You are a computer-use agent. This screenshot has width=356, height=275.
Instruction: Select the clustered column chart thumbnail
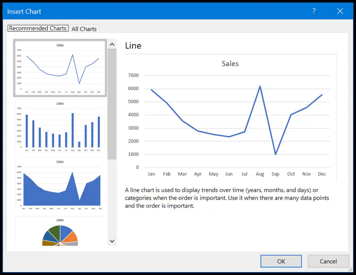[60, 127]
